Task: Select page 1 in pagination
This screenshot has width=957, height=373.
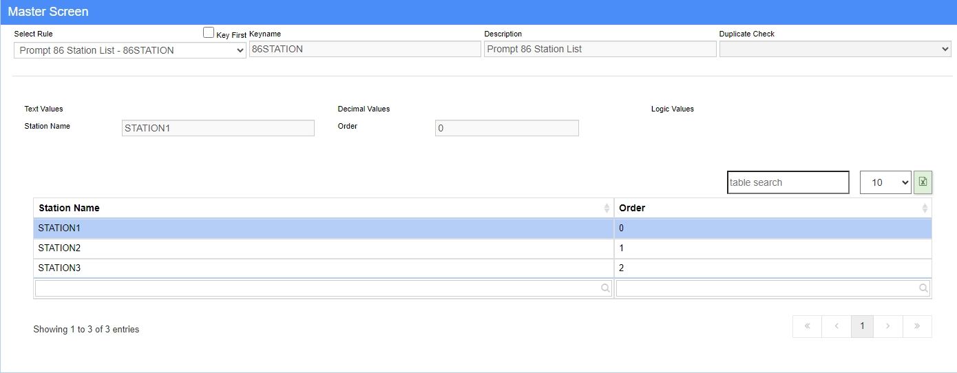Action: [x=862, y=326]
